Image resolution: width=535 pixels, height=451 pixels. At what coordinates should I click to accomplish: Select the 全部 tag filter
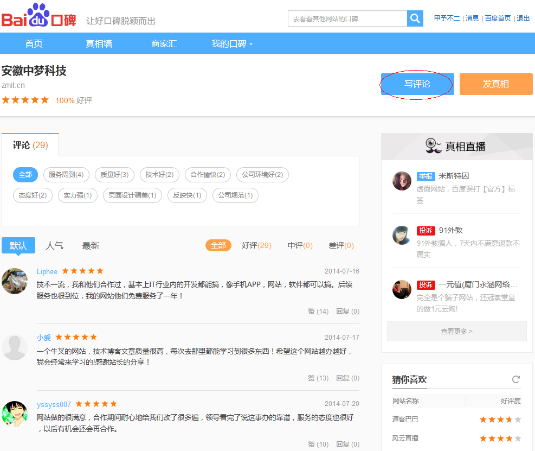(25, 175)
